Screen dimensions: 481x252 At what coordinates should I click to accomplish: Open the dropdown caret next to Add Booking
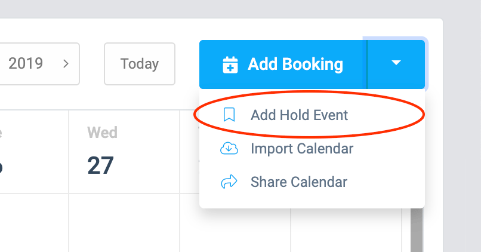tap(396, 64)
